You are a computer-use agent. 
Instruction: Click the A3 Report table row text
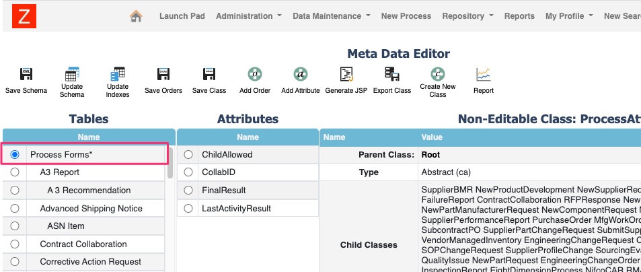(60, 172)
